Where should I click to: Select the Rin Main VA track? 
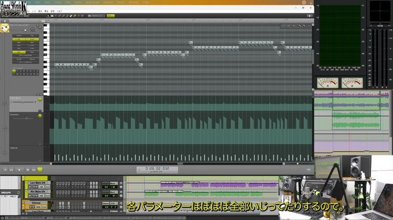(38, 192)
